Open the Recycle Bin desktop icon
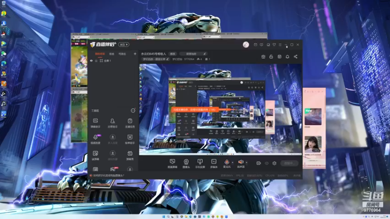The image size is (390, 219). [x=3, y=3]
